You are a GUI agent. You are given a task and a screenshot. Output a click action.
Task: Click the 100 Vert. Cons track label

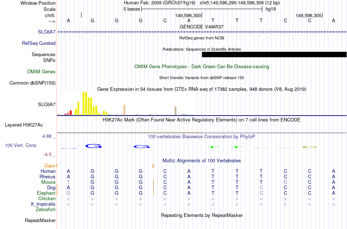click(20, 145)
